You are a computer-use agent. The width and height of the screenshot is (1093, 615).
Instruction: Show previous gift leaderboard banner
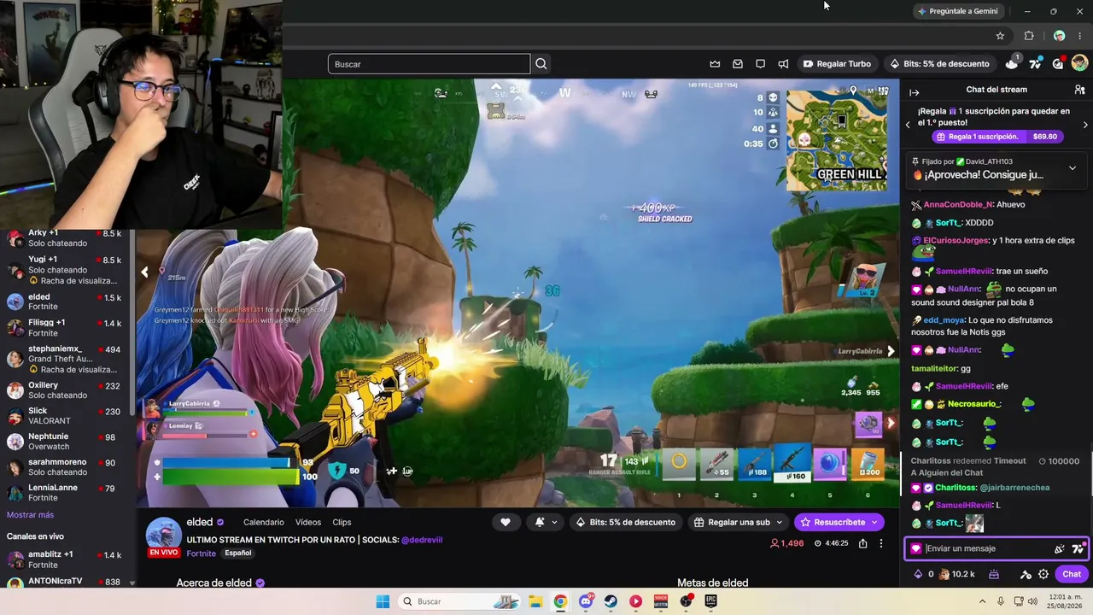pos(908,125)
